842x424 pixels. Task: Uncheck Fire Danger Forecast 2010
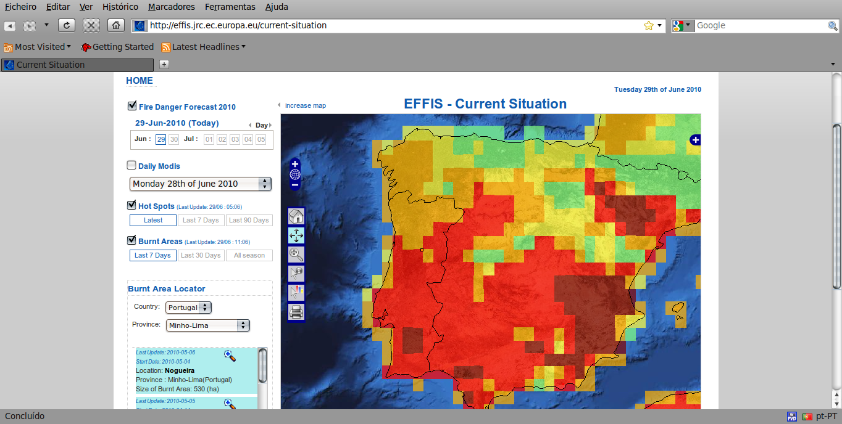[x=131, y=106]
